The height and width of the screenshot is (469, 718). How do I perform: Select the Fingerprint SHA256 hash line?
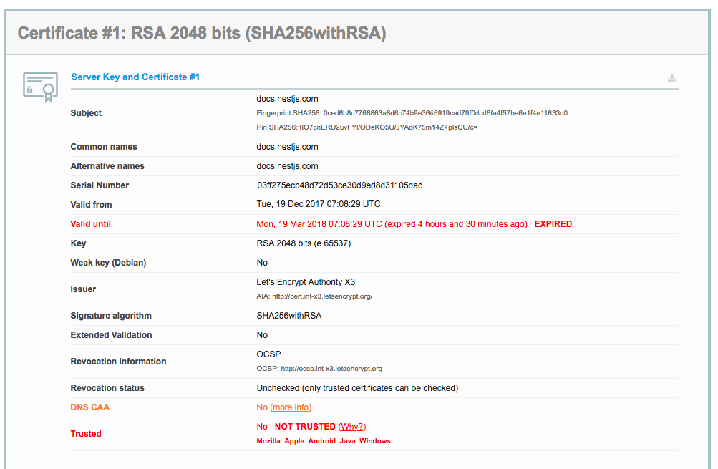point(412,113)
